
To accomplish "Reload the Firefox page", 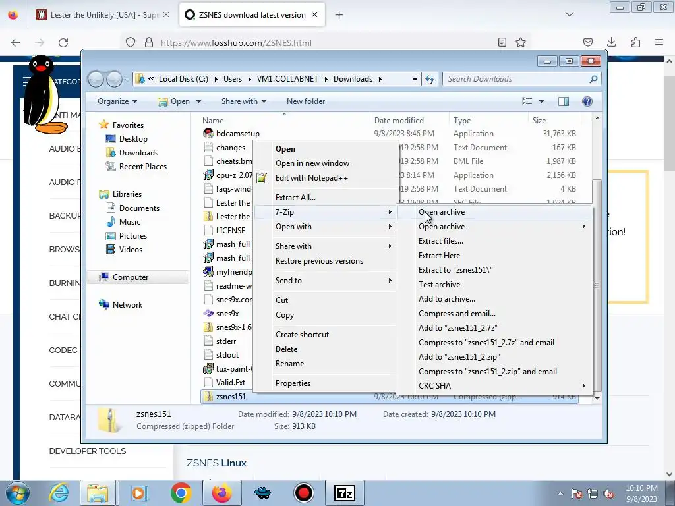I will pyautogui.click(x=63, y=42).
